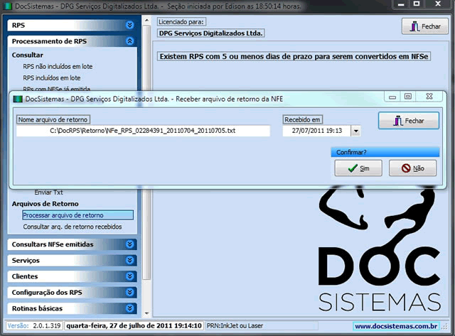The width and height of the screenshot is (455, 336).
Task: Maximize the Receber arquivo de retorno dialog
Action: pyautogui.click(x=408, y=96)
